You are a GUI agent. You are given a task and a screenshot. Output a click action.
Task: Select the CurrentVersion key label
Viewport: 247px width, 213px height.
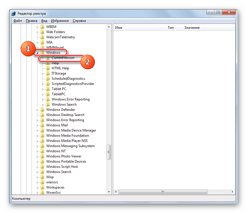click(x=63, y=58)
